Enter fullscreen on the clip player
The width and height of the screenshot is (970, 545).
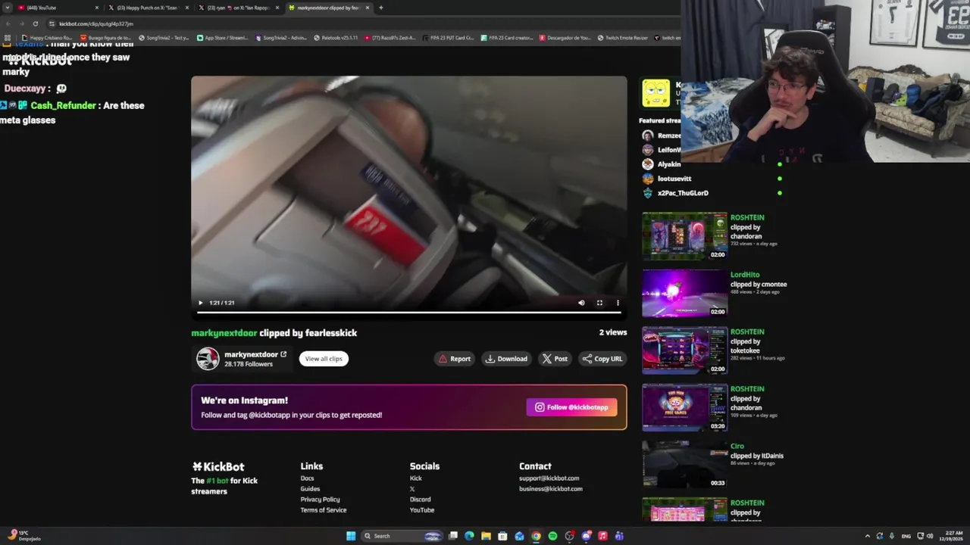599,303
